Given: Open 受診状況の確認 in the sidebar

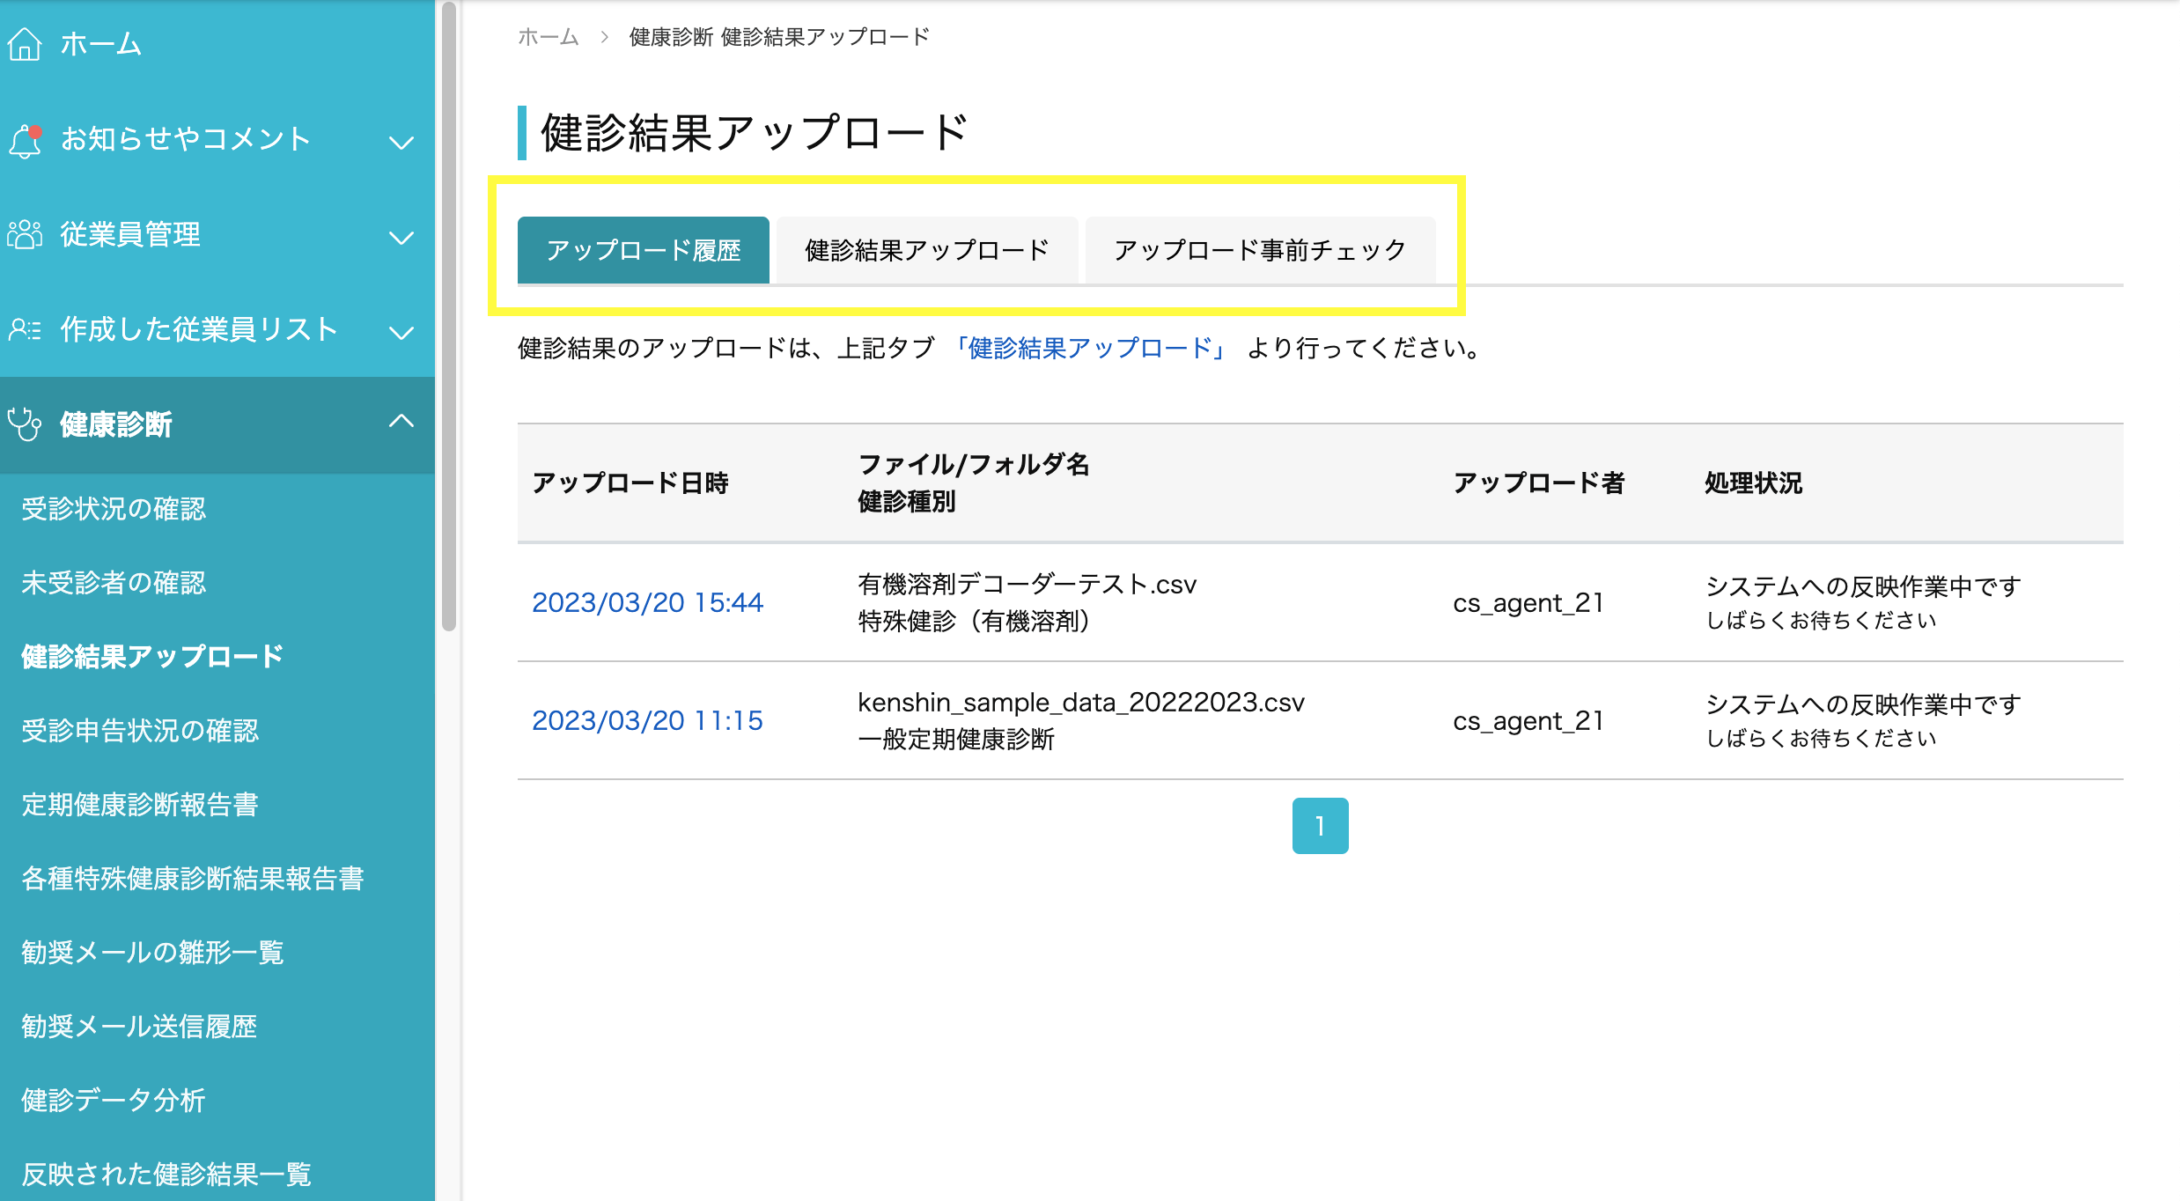Looking at the screenshot, I should point(114,509).
